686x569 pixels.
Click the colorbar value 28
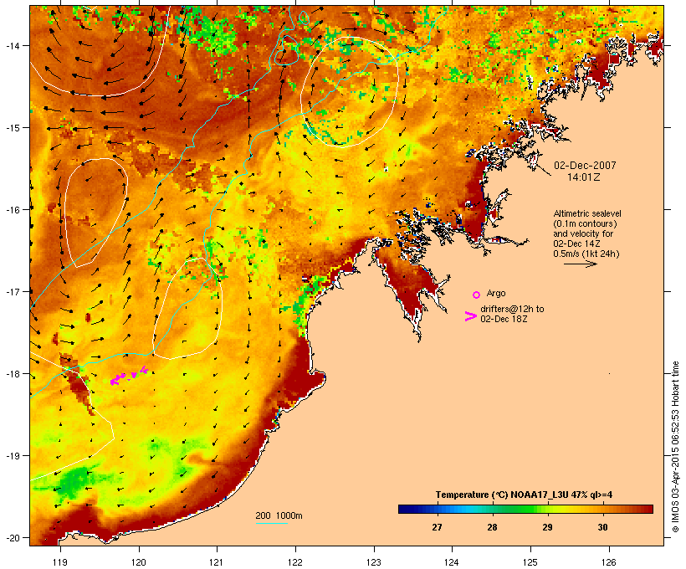click(x=492, y=527)
